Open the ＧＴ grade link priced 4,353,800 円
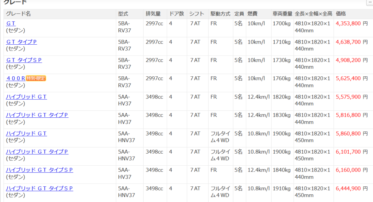Viewport: 373px width, 202px height. point(11,23)
